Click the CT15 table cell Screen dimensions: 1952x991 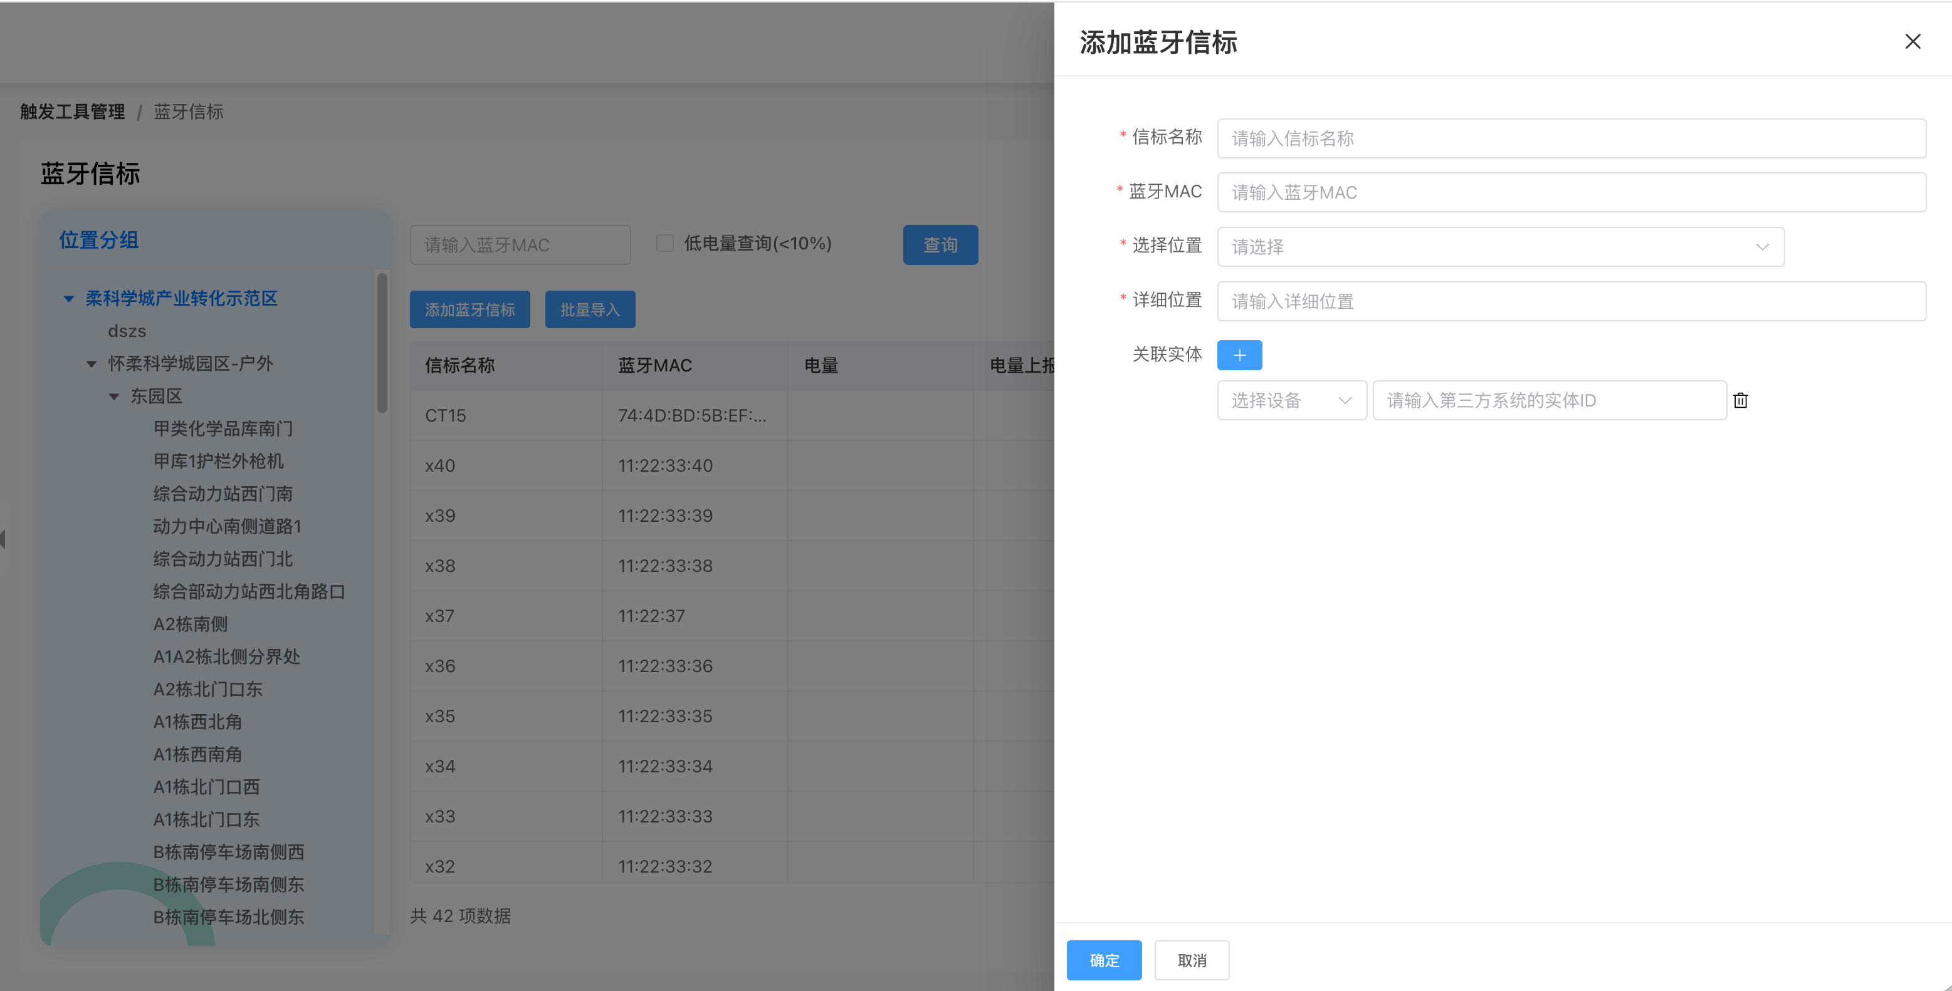pyautogui.click(x=506, y=415)
